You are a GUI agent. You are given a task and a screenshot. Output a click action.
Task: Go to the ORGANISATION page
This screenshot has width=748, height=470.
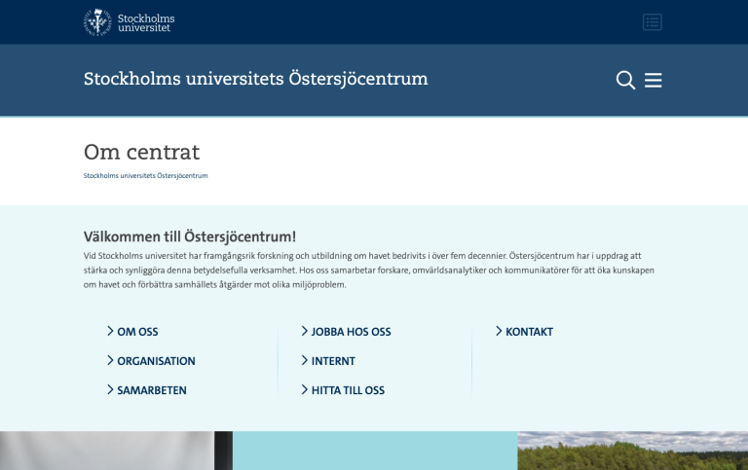click(156, 361)
